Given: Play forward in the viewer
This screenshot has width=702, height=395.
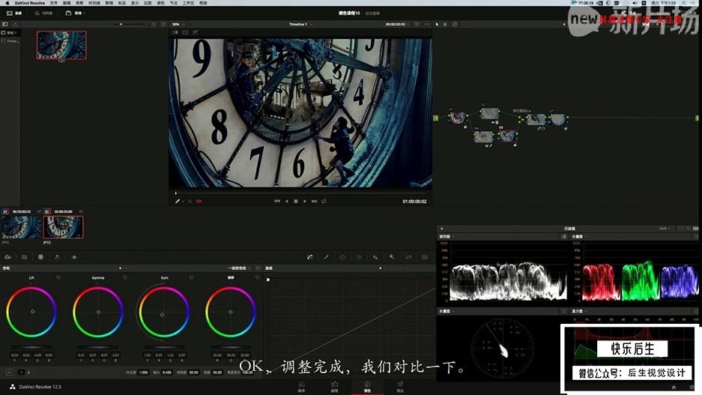Looking at the screenshot, I should (x=305, y=202).
